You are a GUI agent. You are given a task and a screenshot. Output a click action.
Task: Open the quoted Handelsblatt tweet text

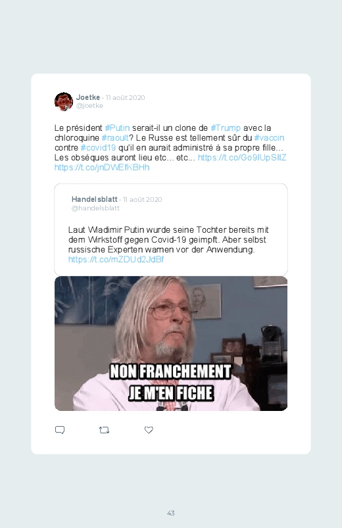pyautogui.click(x=168, y=240)
